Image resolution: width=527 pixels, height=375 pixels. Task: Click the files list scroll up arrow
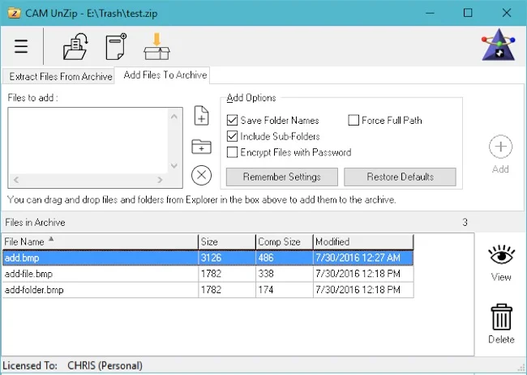coord(174,117)
